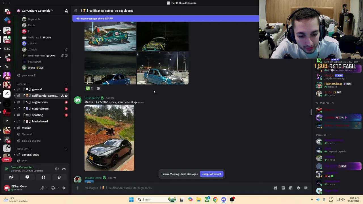Open the Car Culture Colombia server dropdown
363x204 pixels.
click(x=38, y=11)
